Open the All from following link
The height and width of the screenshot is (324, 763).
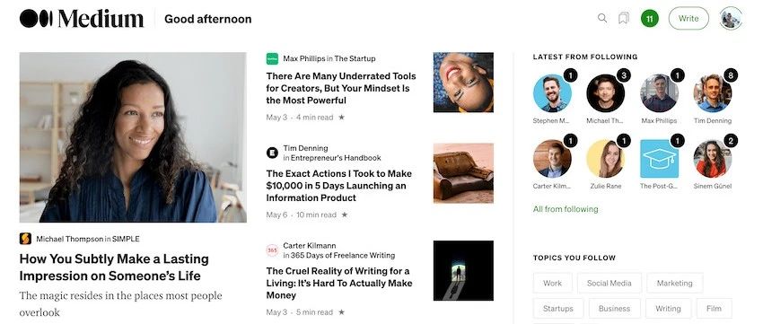tap(566, 209)
